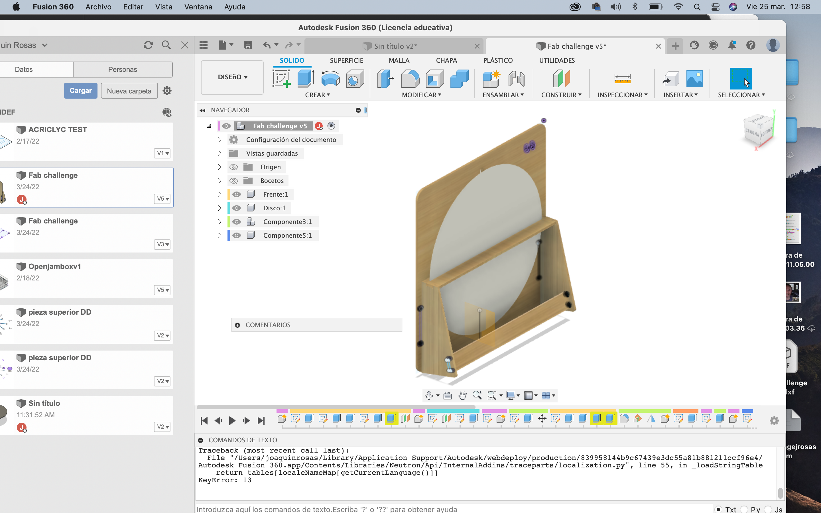Expand the Bocetos folder

pyautogui.click(x=219, y=181)
